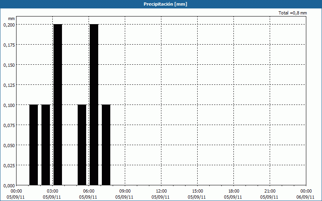This screenshot has height=201, width=322.
Task: Click the "Total =0,8 mm" summary label
Action: [x=293, y=13]
